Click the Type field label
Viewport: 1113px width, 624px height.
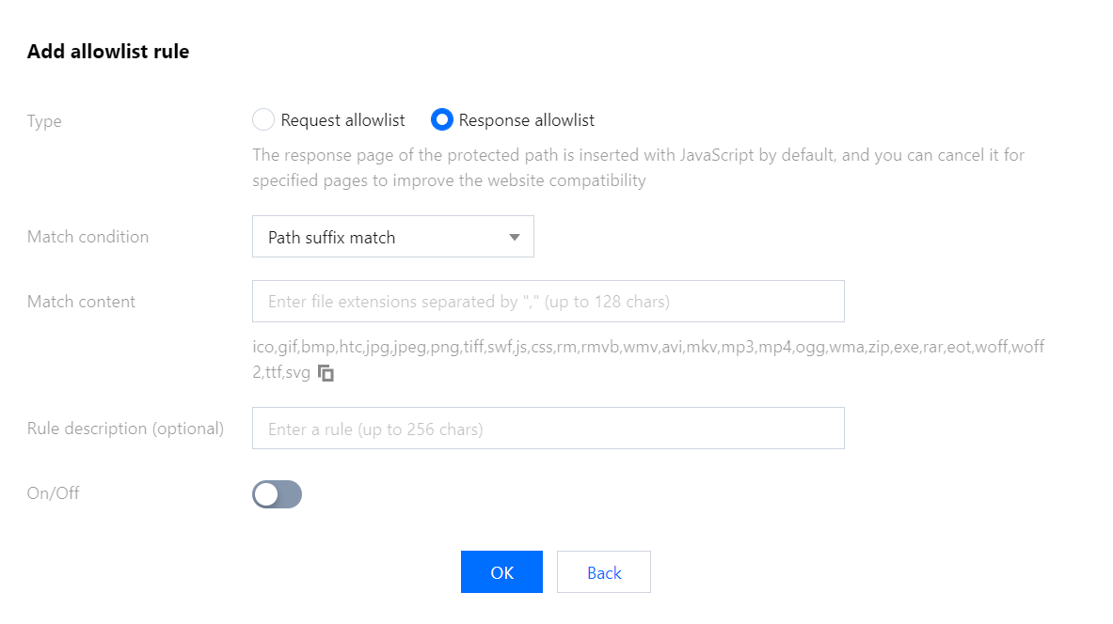(44, 121)
